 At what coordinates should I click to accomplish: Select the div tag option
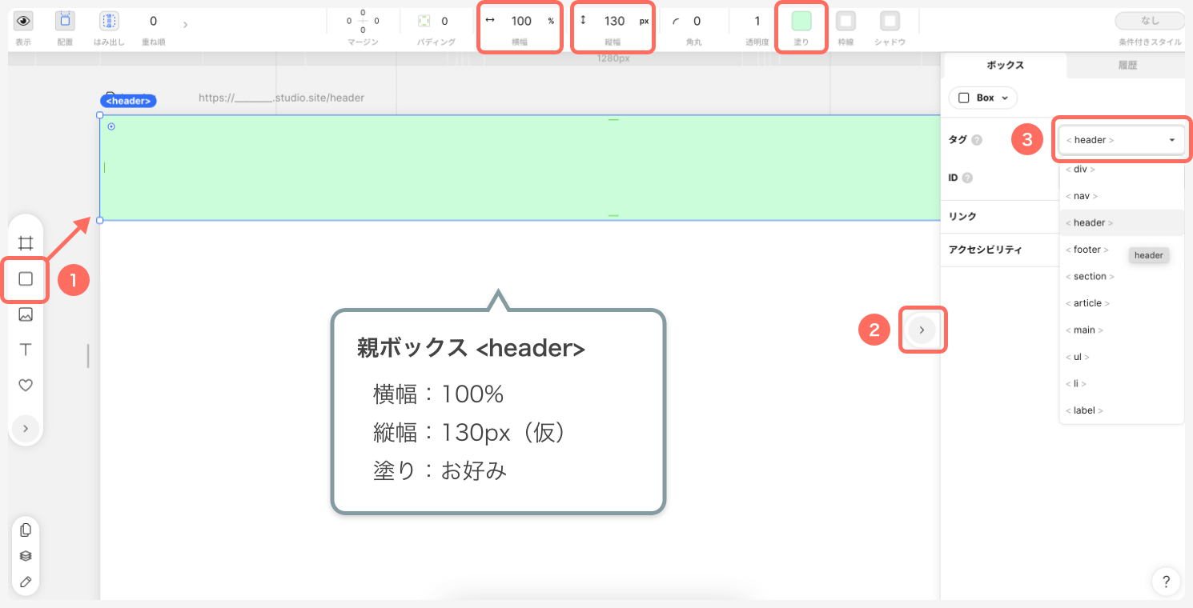coord(1121,169)
